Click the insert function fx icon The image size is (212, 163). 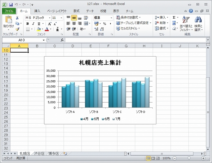pyautogui.click(x=62, y=40)
